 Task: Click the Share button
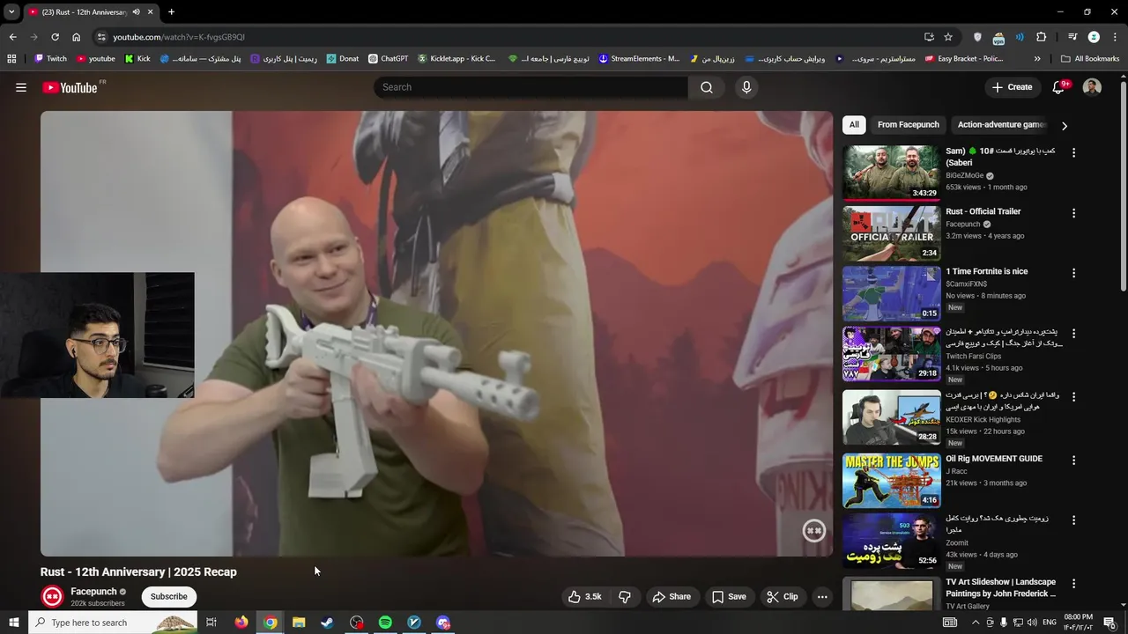pos(671,596)
